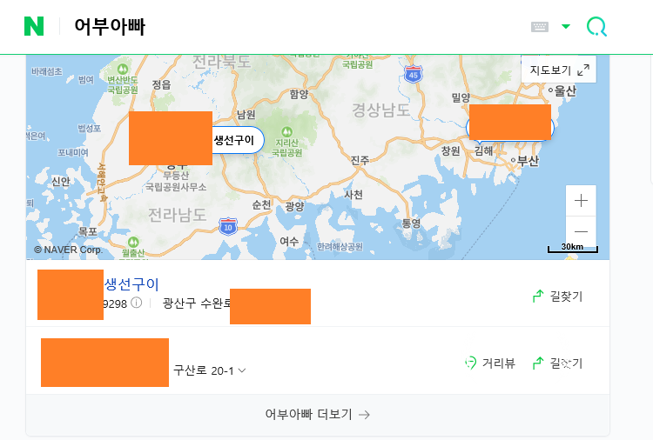This screenshot has height=440, width=653.
Task: Open the 생선구이 place title link
Action: (131, 284)
